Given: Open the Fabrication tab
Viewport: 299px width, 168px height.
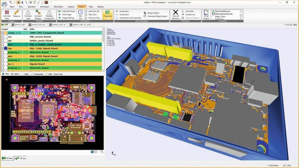Looking at the screenshot, I should point(58,7).
